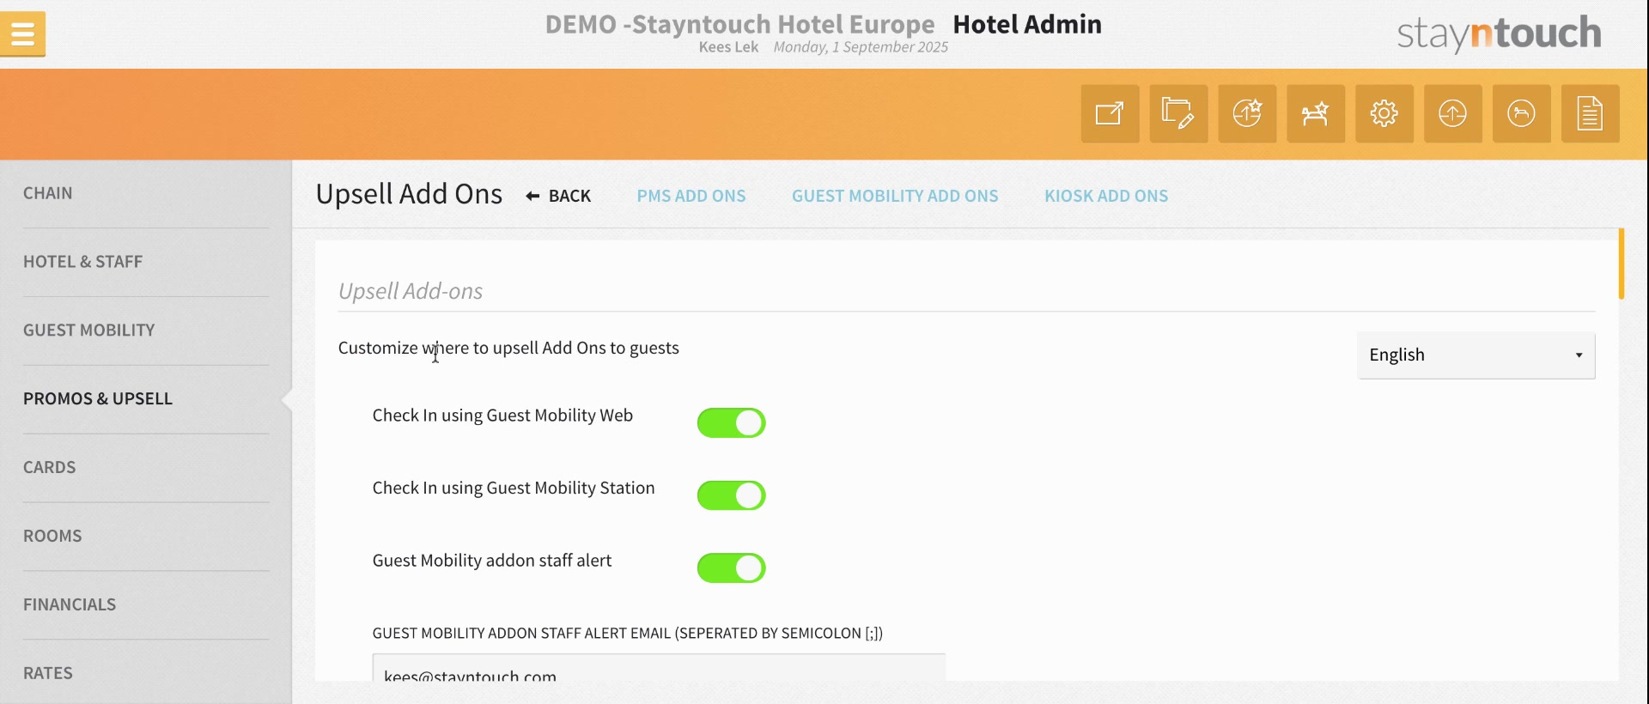This screenshot has height=704, width=1649.
Task: Toggle Guest Mobility addon staff alert switch
Action: tap(731, 567)
